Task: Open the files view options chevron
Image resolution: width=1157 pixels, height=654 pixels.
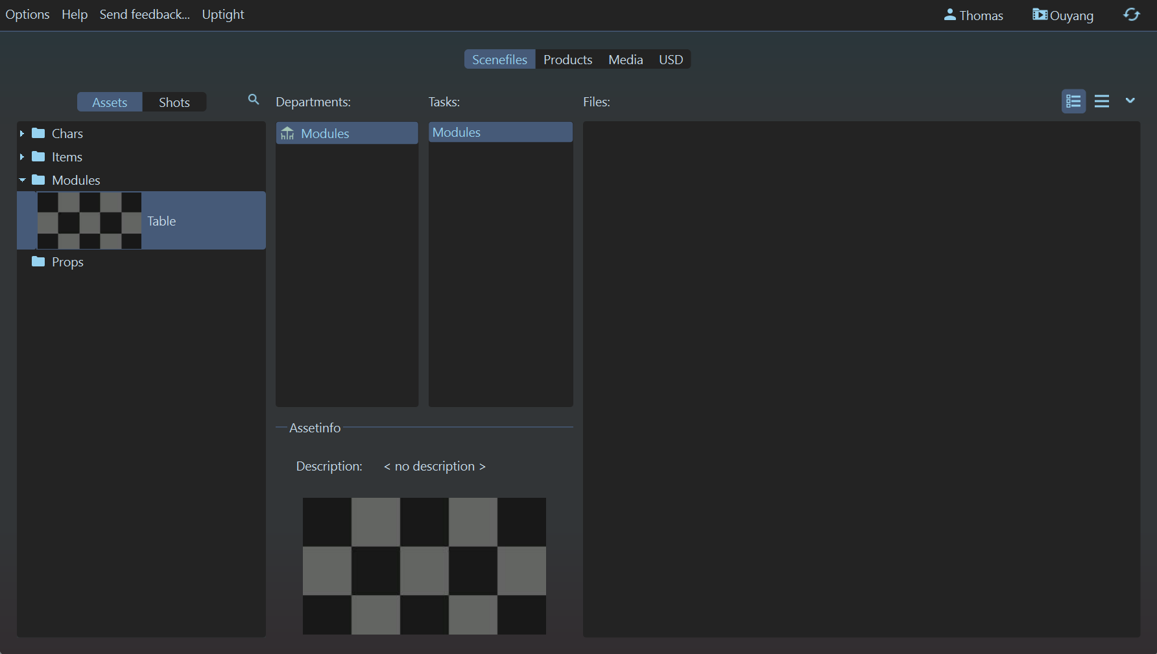Action: coord(1130,100)
